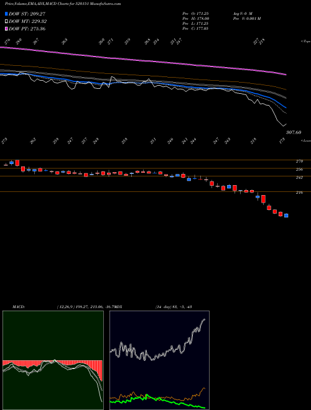The width and height of the screenshot is (311, 410).
Task: Click the blue short-term EMA line's right end
Action: 285,107
